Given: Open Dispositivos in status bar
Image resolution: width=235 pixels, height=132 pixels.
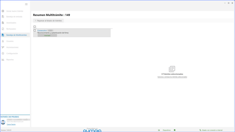Looking at the screenshot, I should (167, 130).
